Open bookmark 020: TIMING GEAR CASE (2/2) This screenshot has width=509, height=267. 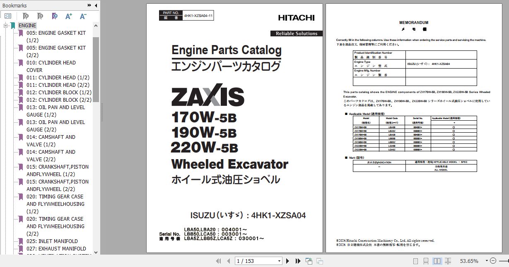pyautogui.click(x=55, y=226)
